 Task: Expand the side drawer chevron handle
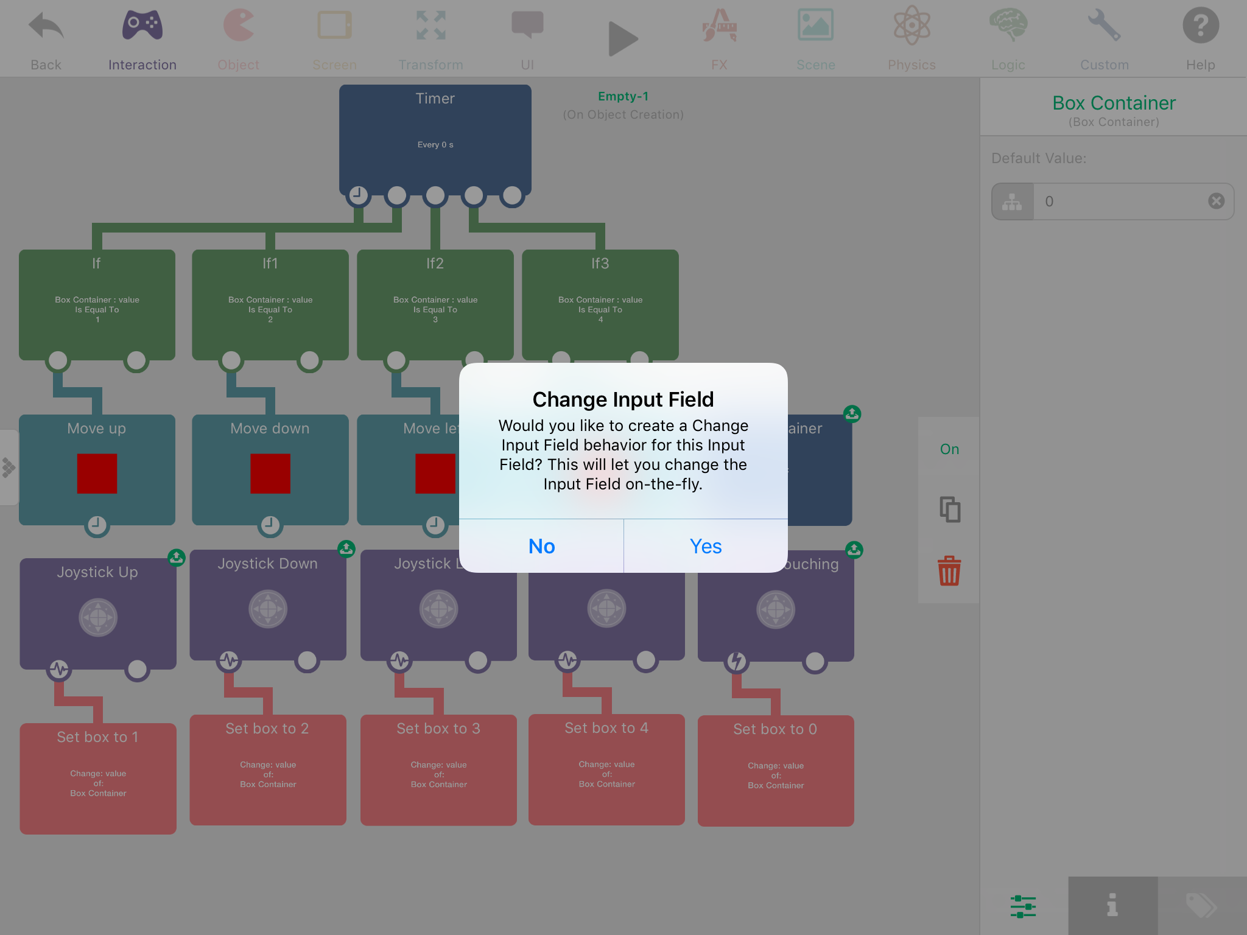(9, 467)
